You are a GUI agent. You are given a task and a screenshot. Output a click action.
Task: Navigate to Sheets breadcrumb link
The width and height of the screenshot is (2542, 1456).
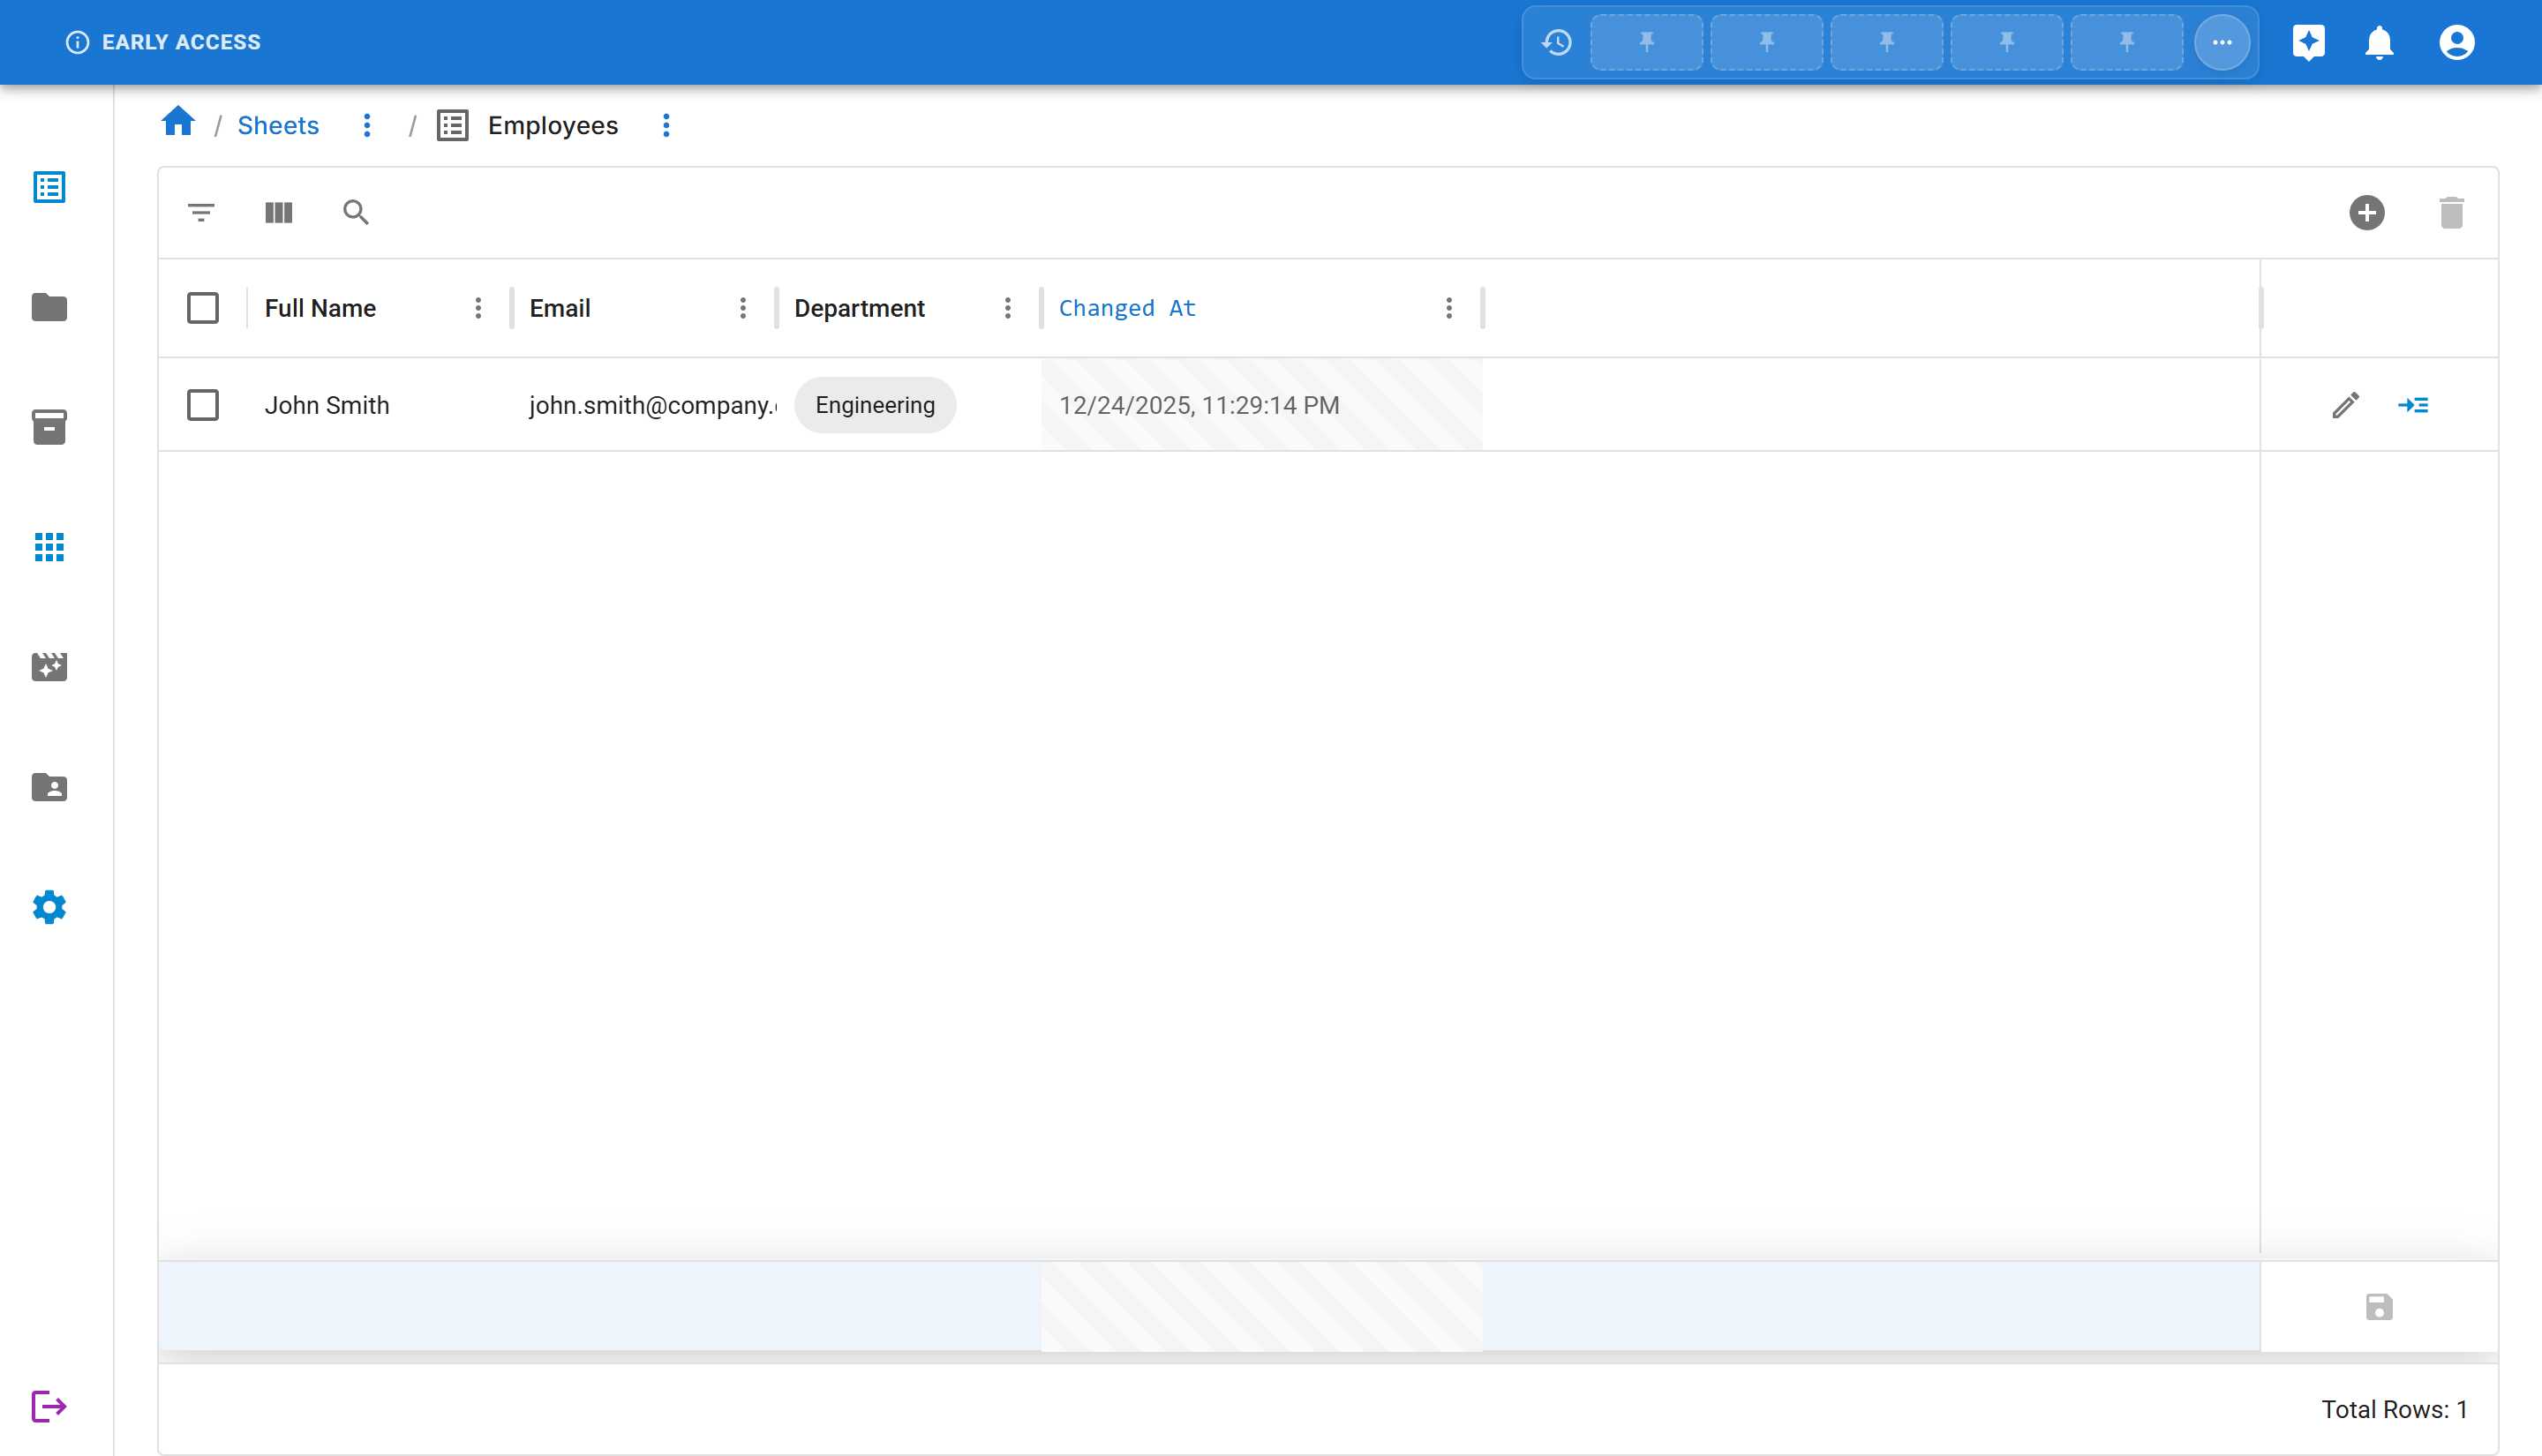278,125
